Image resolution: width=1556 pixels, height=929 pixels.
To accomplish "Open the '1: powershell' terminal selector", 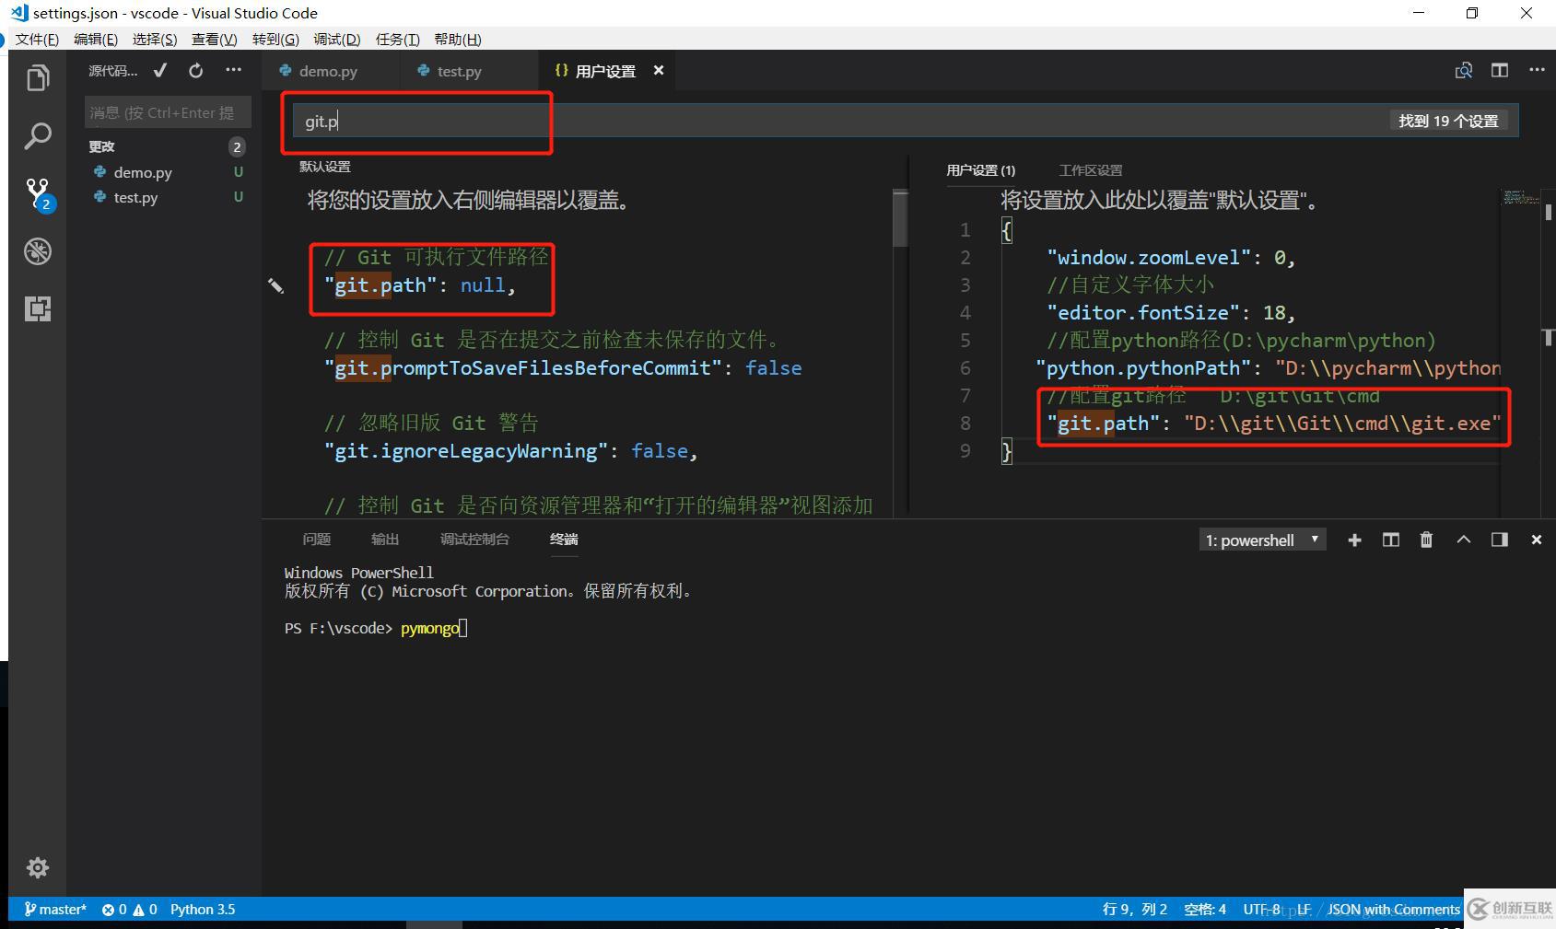I will point(1262,540).
